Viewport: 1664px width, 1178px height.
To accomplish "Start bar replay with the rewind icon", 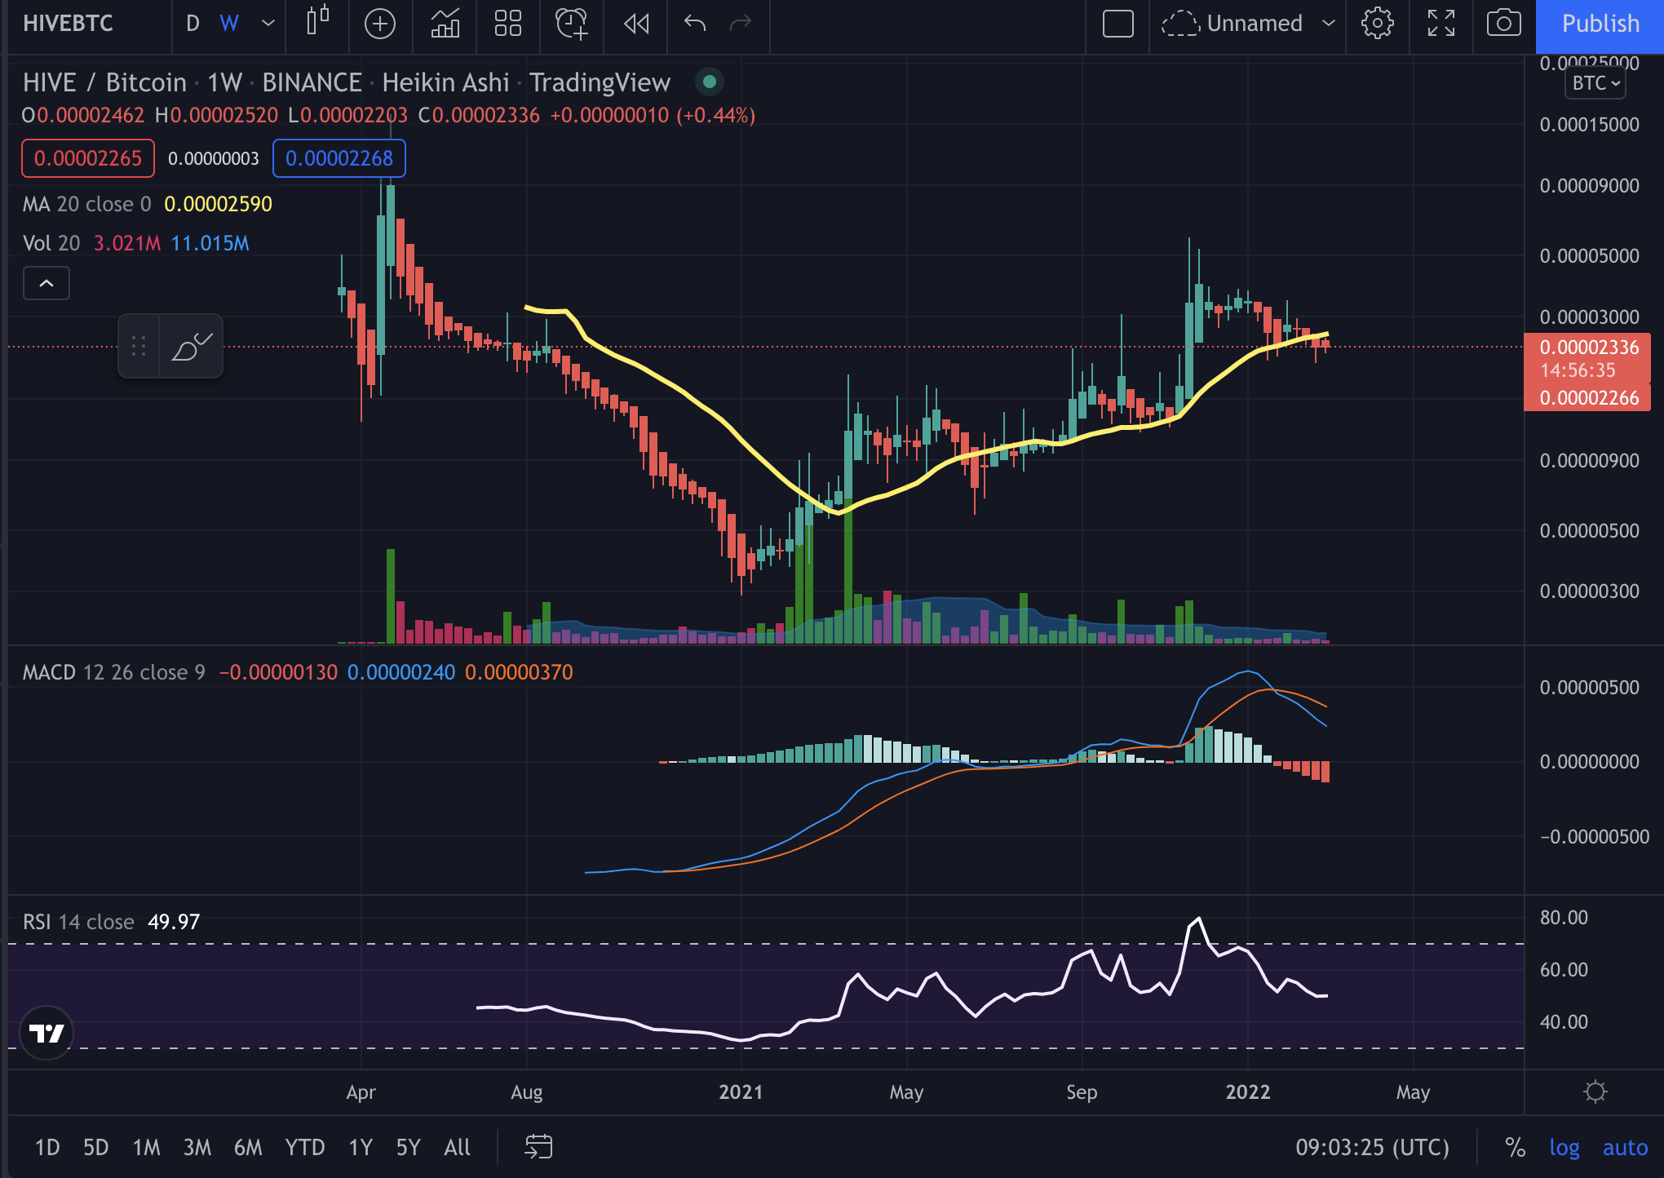I will (636, 24).
